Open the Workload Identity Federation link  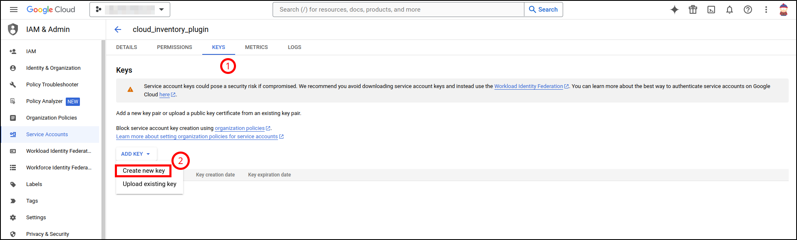(x=528, y=86)
